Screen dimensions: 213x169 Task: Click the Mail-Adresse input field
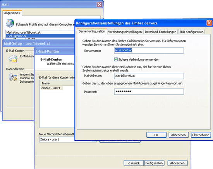click(x=149, y=76)
